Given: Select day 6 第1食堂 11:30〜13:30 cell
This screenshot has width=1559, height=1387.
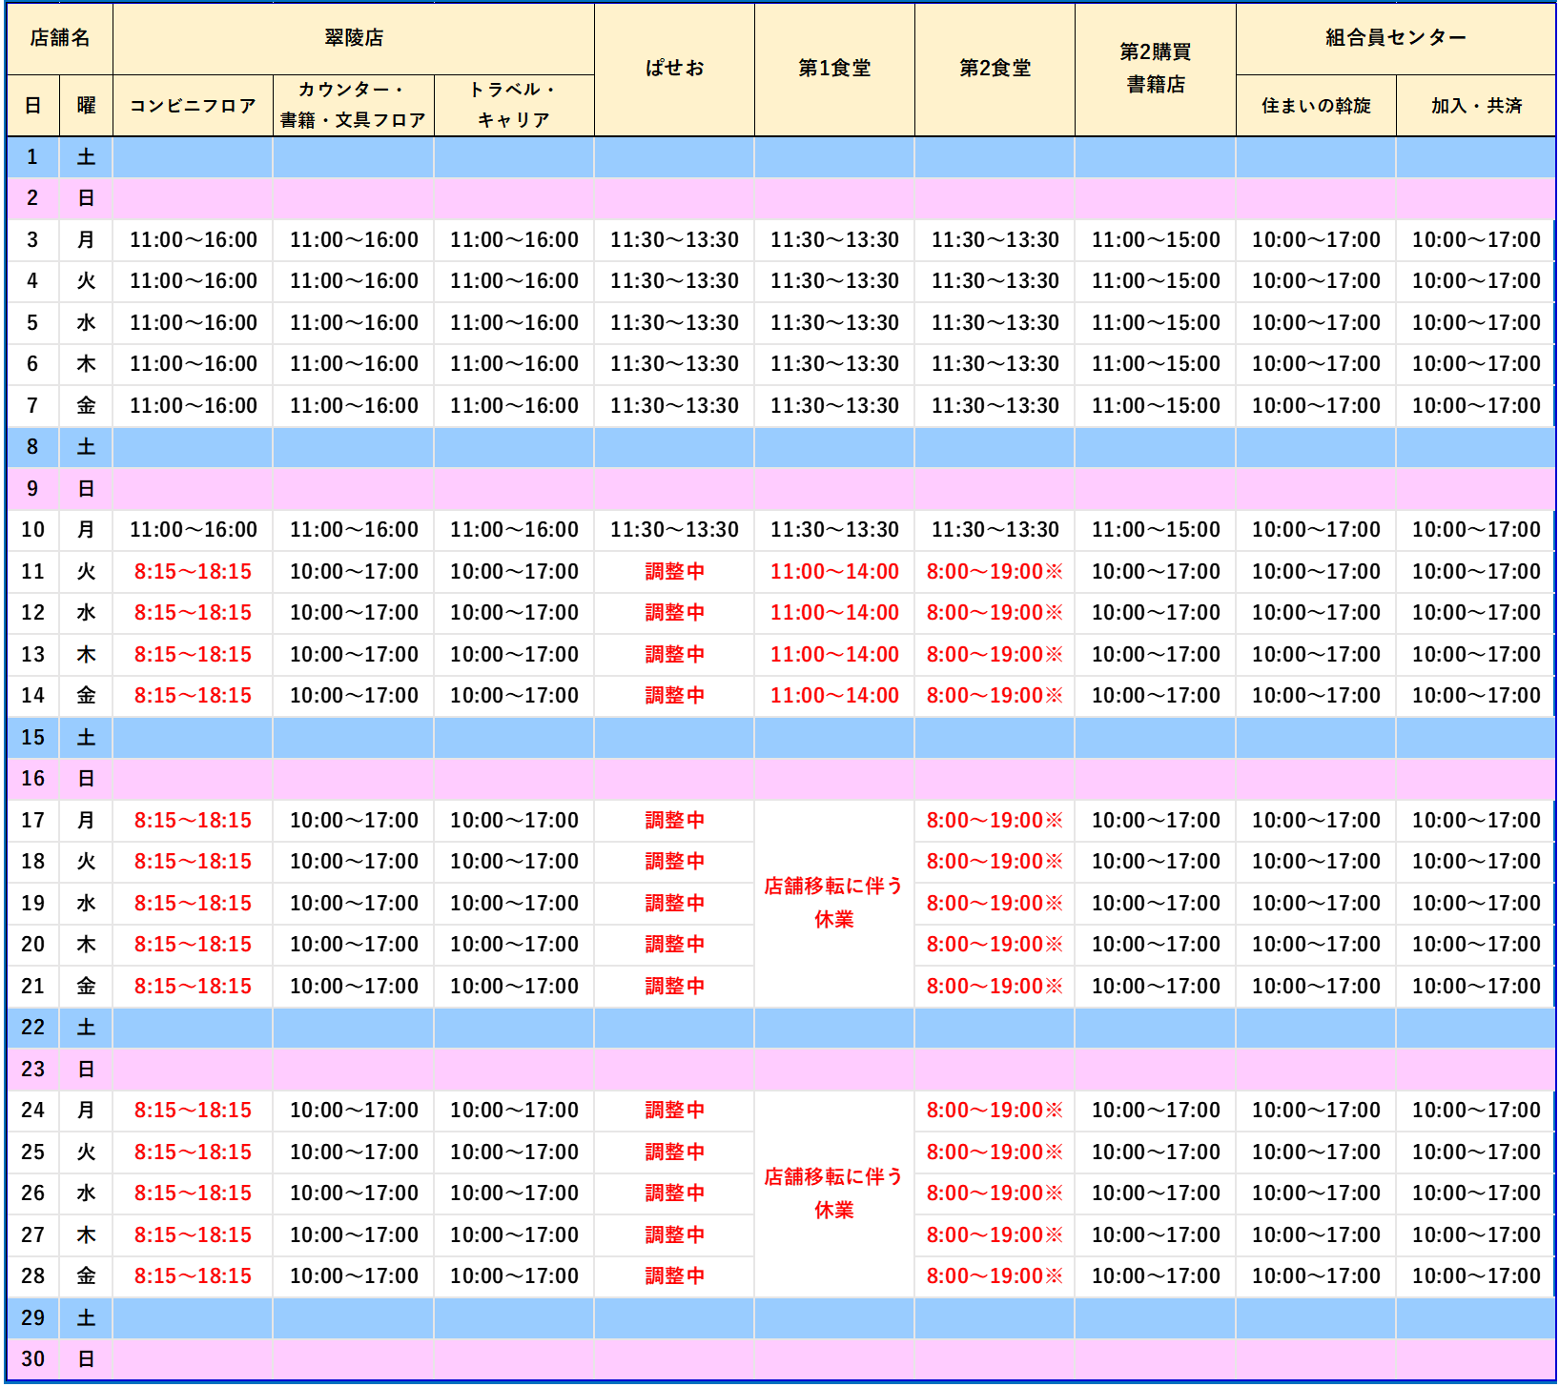Looking at the screenshot, I should pos(834,364).
